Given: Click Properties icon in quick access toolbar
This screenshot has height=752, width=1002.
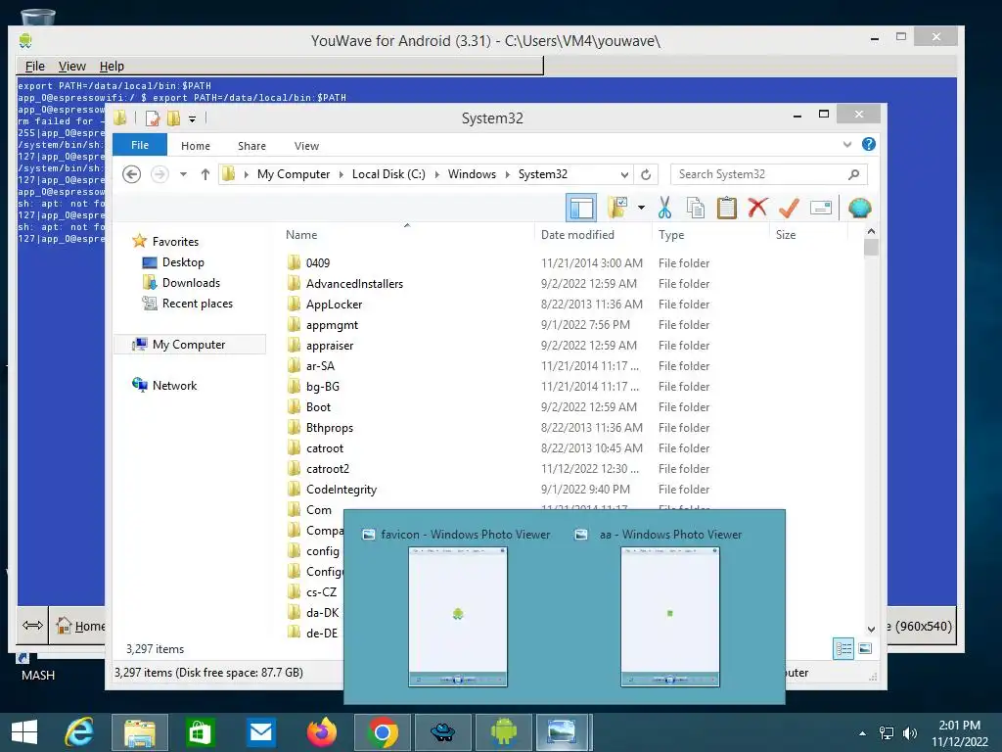Looking at the screenshot, I should pyautogui.click(x=152, y=118).
